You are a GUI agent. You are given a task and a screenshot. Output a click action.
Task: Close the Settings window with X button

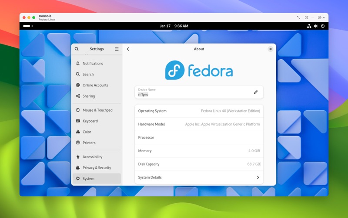pos(270,49)
